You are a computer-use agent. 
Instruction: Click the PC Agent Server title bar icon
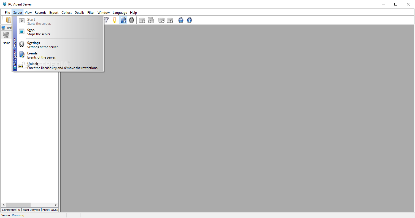point(4,4)
